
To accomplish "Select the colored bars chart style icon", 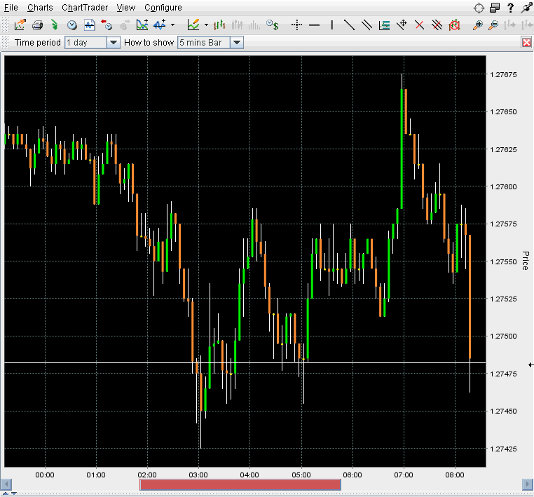I will tap(219, 25).
